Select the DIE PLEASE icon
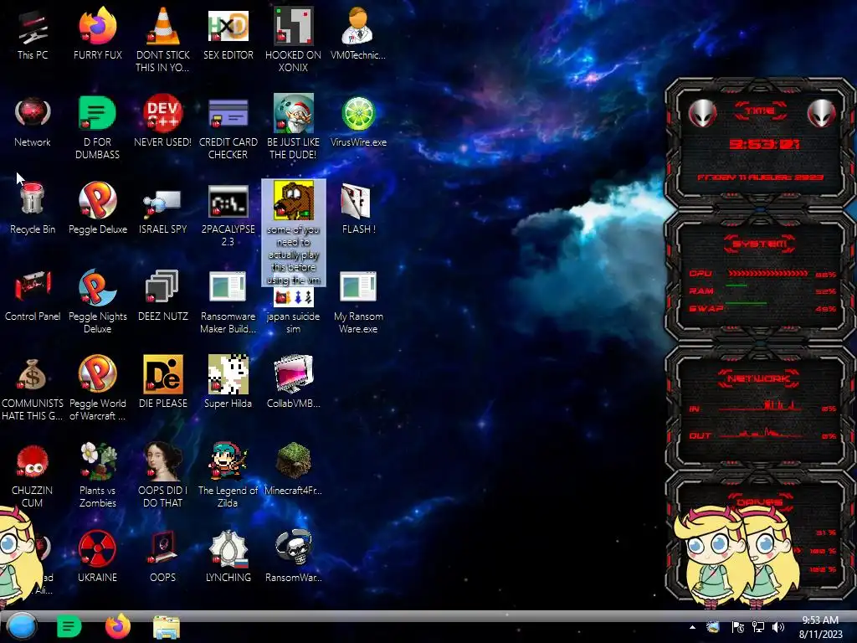The image size is (857, 643). 163,374
